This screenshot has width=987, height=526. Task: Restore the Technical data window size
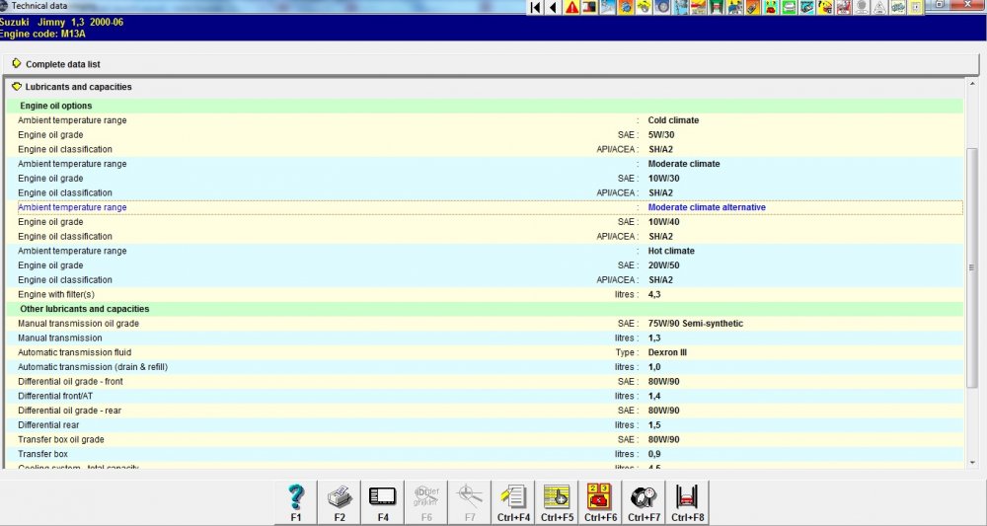941,4
